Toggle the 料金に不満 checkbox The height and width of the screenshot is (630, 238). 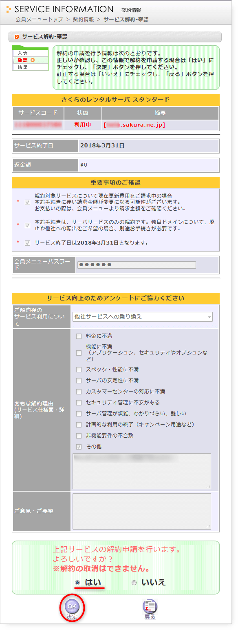(x=79, y=336)
